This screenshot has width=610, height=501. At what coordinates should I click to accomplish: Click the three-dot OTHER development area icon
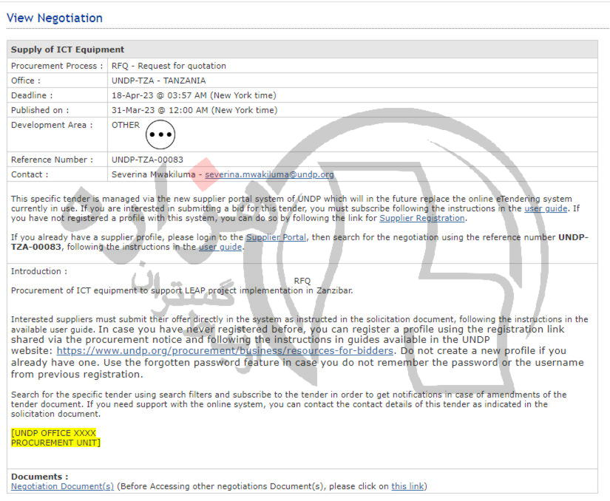[160, 135]
